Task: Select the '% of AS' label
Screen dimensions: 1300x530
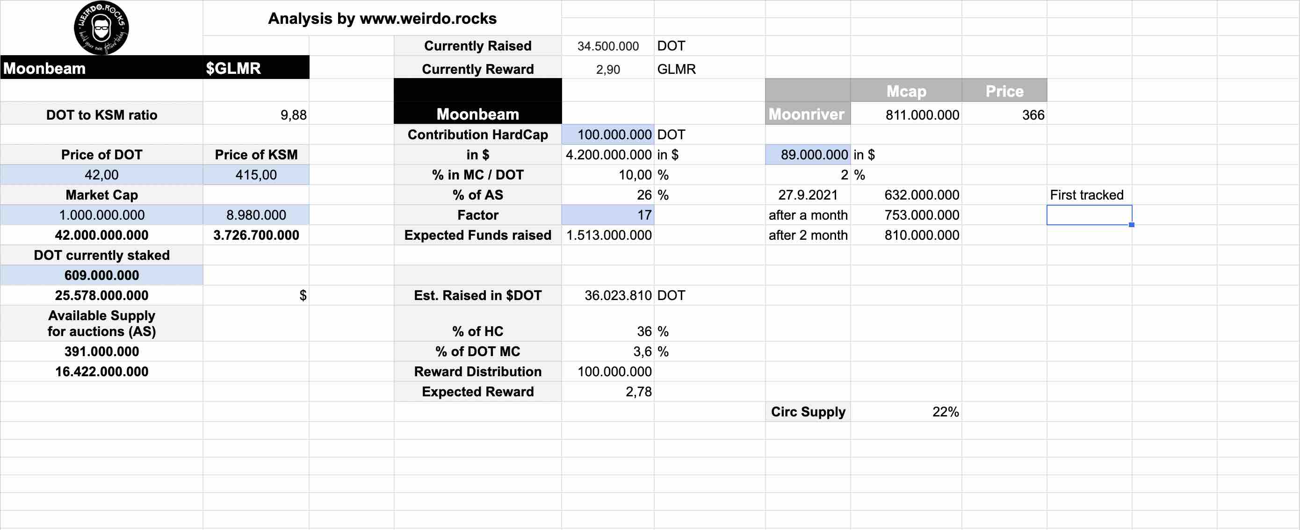Action: coord(477,194)
